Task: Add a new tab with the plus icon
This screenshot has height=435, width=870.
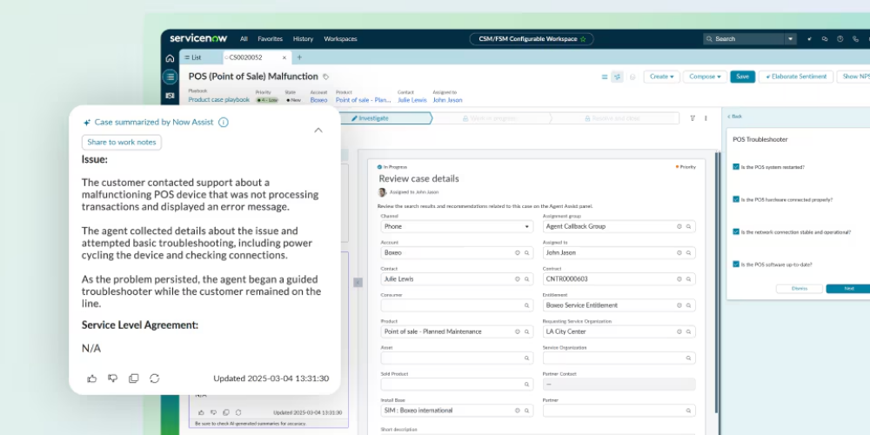Action: pyautogui.click(x=299, y=57)
